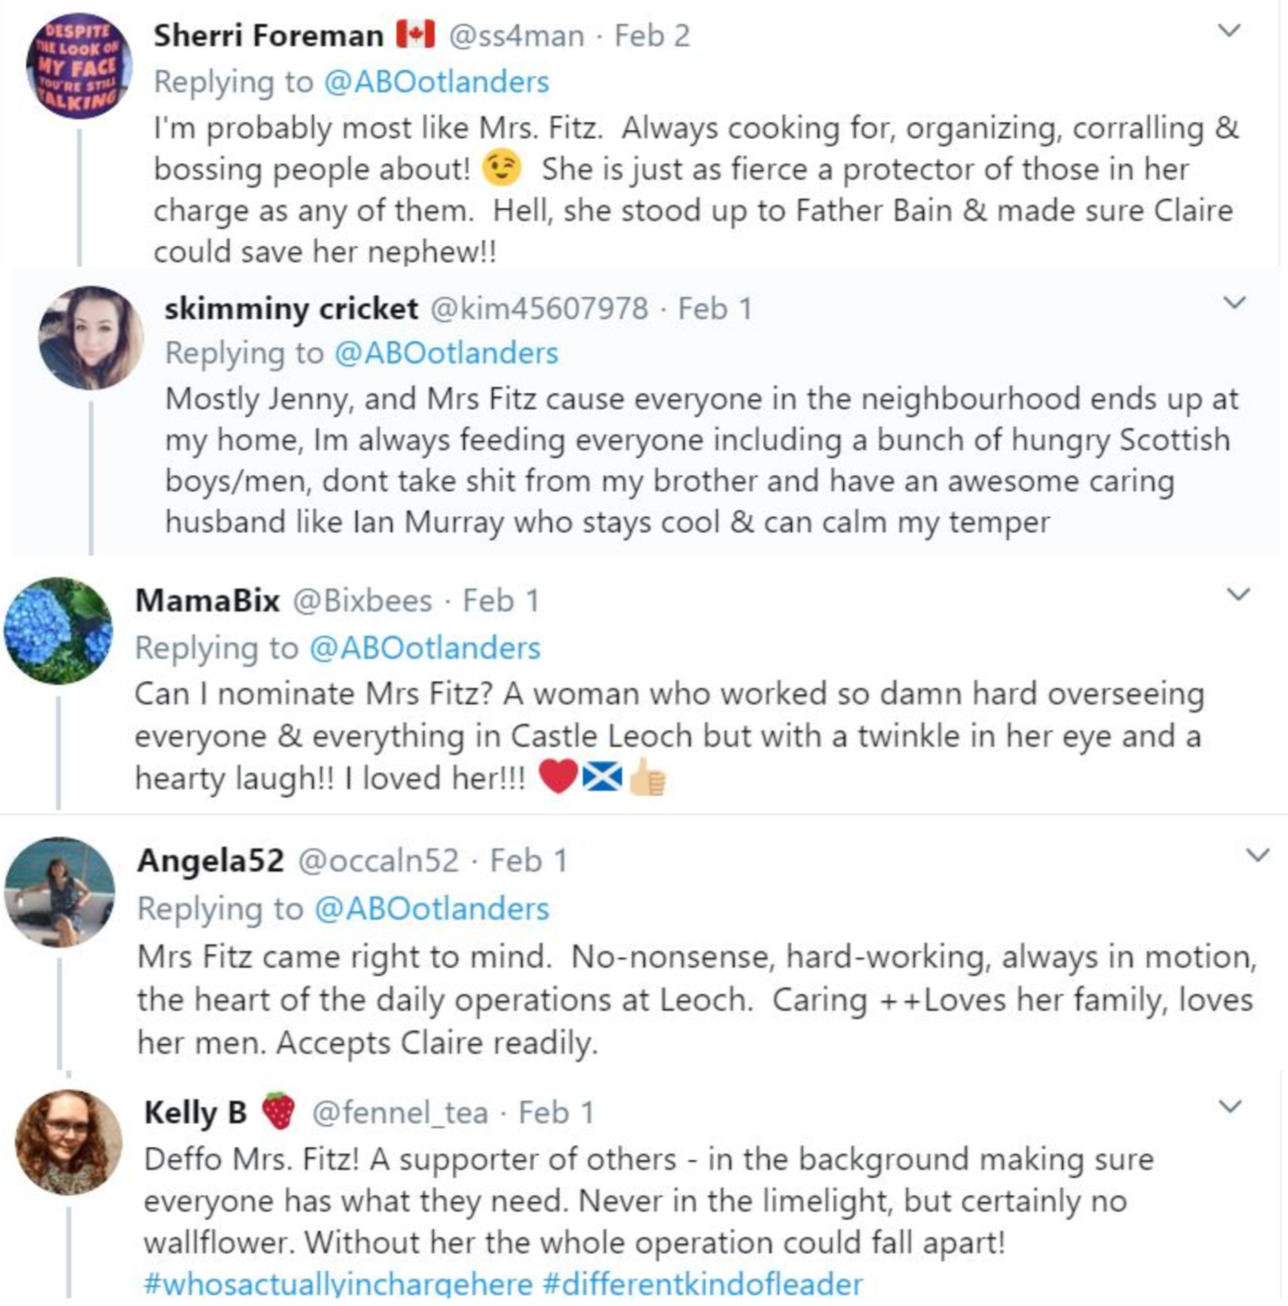Open the skimminy cricket display name

(x=291, y=309)
